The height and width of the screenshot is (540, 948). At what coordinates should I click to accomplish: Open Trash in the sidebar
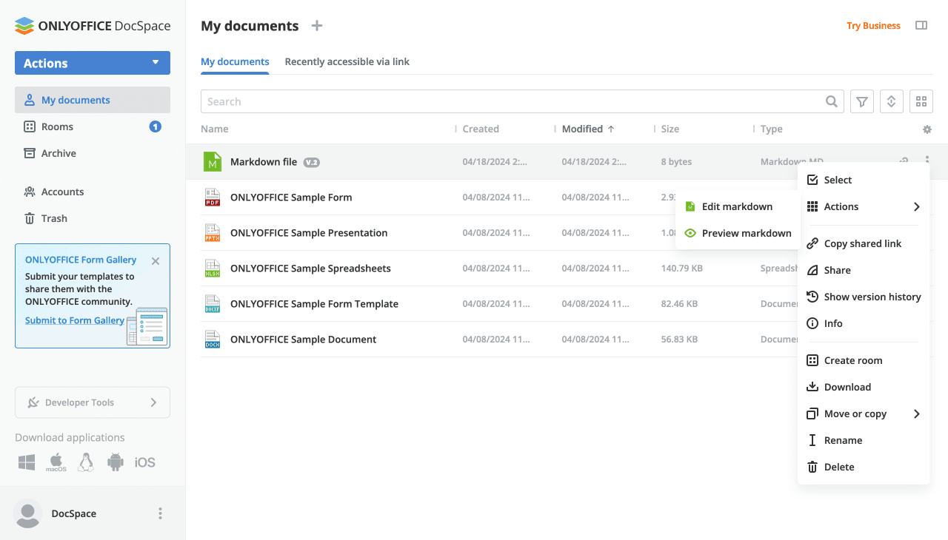pyautogui.click(x=93, y=218)
